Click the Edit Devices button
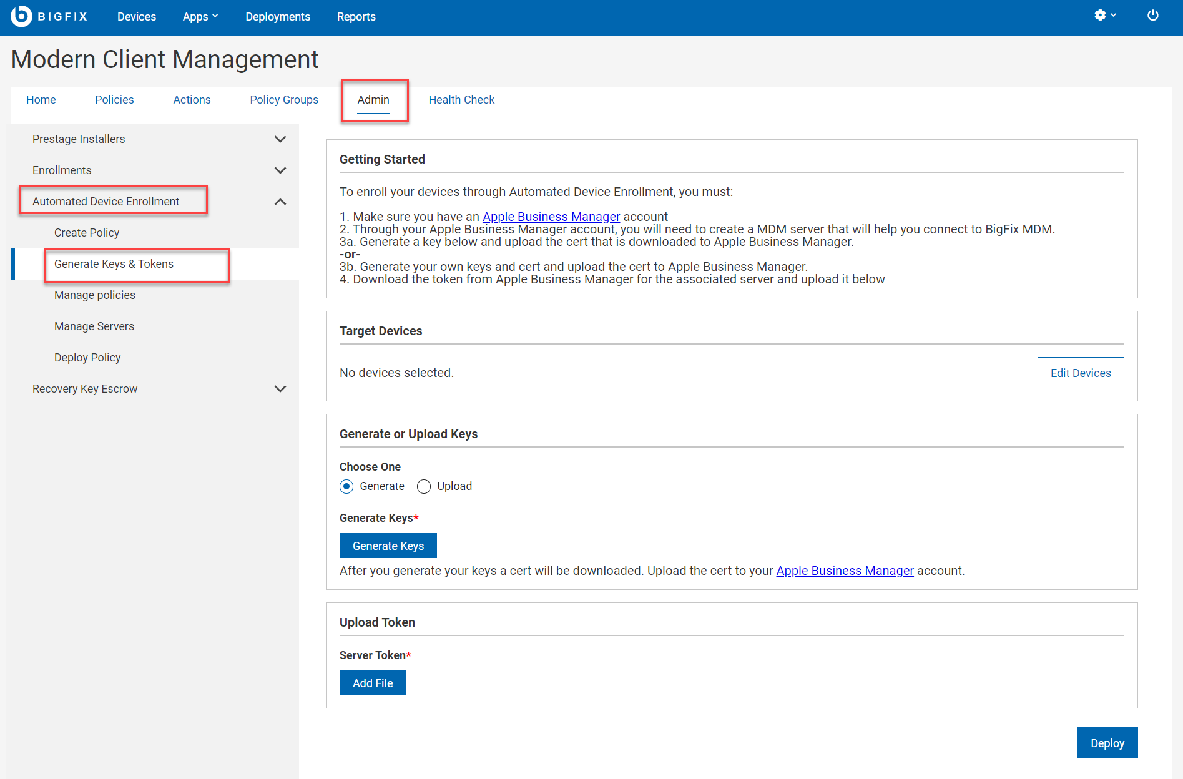This screenshot has width=1183, height=779. click(x=1080, y=373)
